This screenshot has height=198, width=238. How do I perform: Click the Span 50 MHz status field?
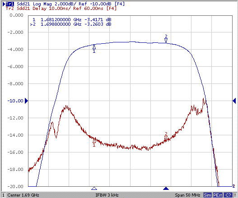(x=187, y=195)
